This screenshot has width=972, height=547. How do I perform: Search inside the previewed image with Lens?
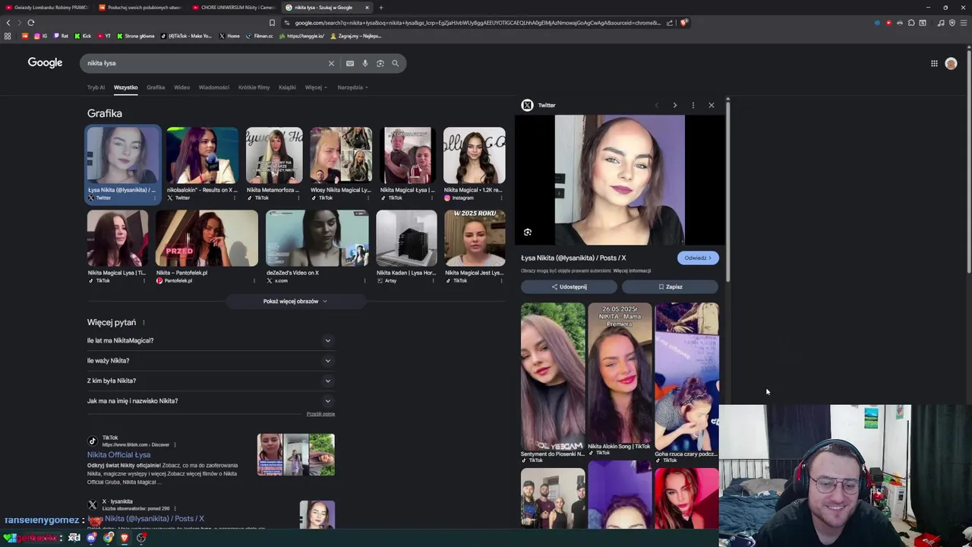[x=528, y=232]
